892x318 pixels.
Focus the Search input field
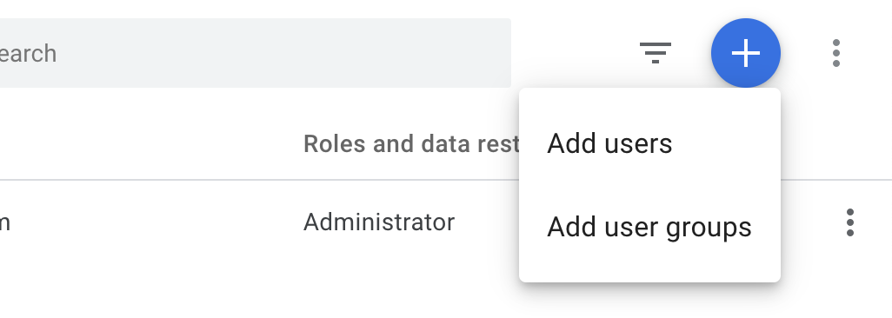tap(256, 53)
